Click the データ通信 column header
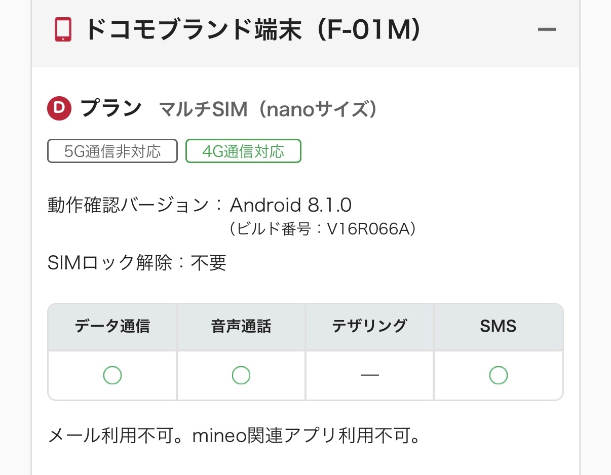Screen dimensions: 611x475 (x=112, y=326)
